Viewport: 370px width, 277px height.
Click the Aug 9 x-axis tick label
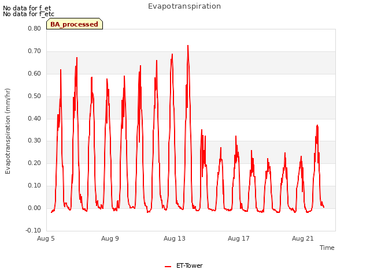(x=110, y=238)
